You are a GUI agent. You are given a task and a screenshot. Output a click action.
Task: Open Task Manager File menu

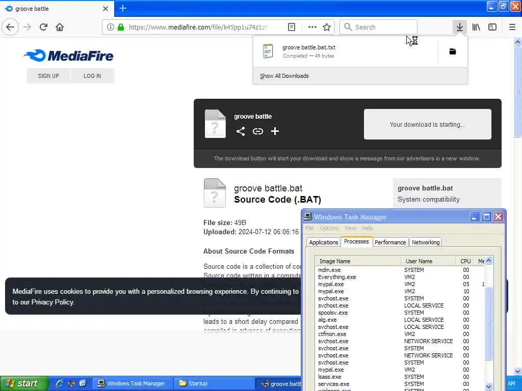(x=309, y=228)
